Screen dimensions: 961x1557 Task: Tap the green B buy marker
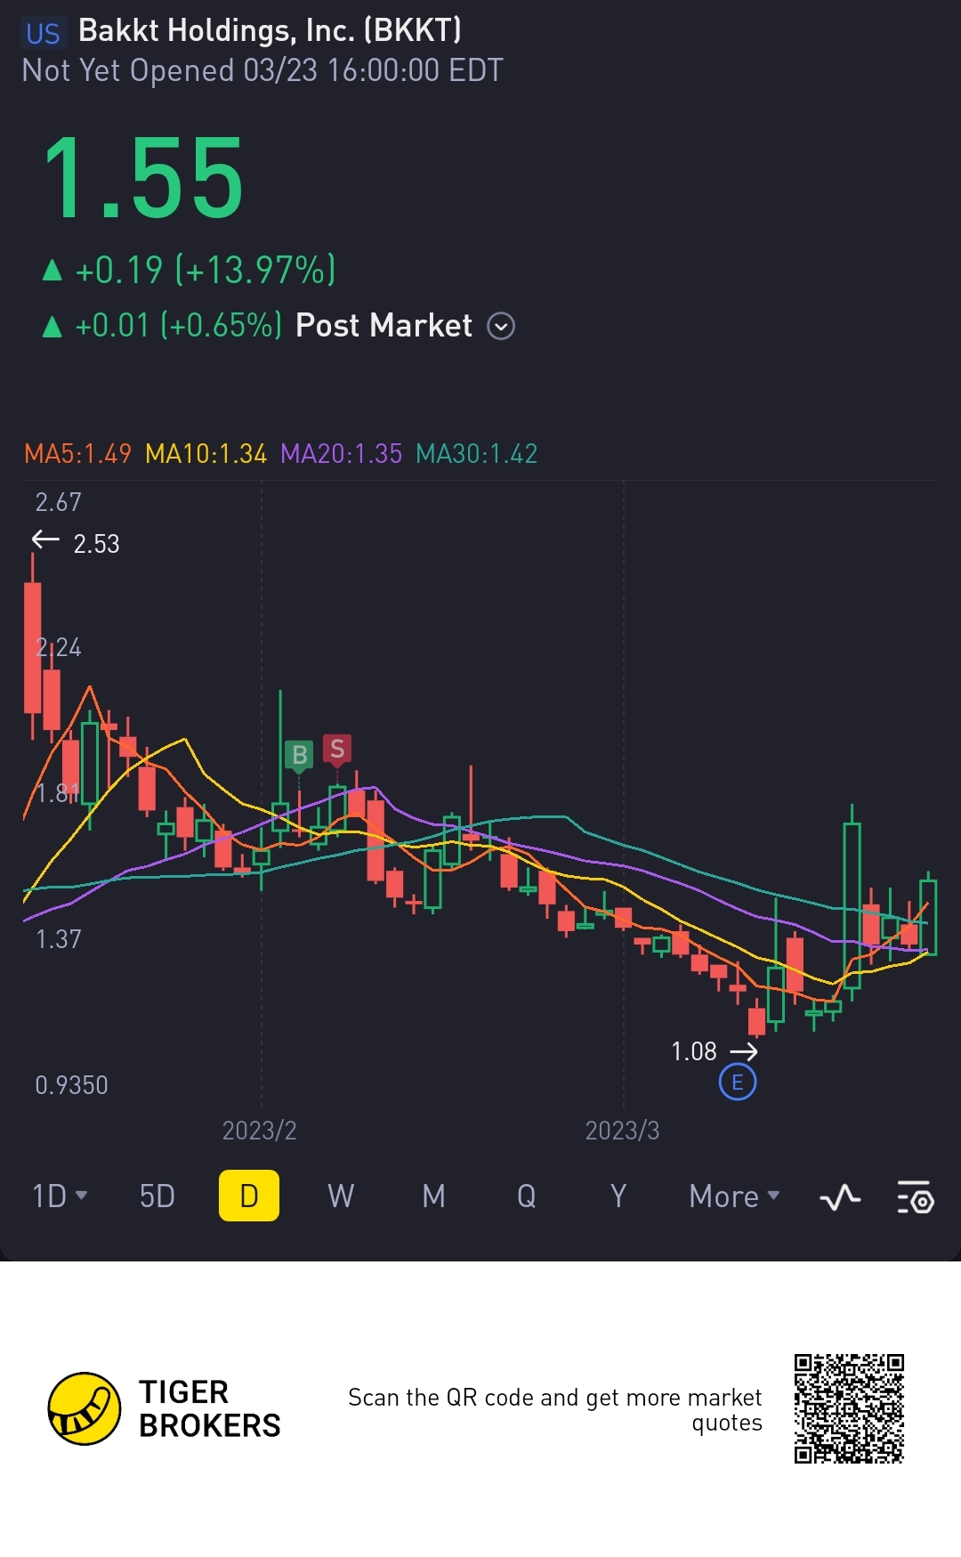[x=299, y=756]
